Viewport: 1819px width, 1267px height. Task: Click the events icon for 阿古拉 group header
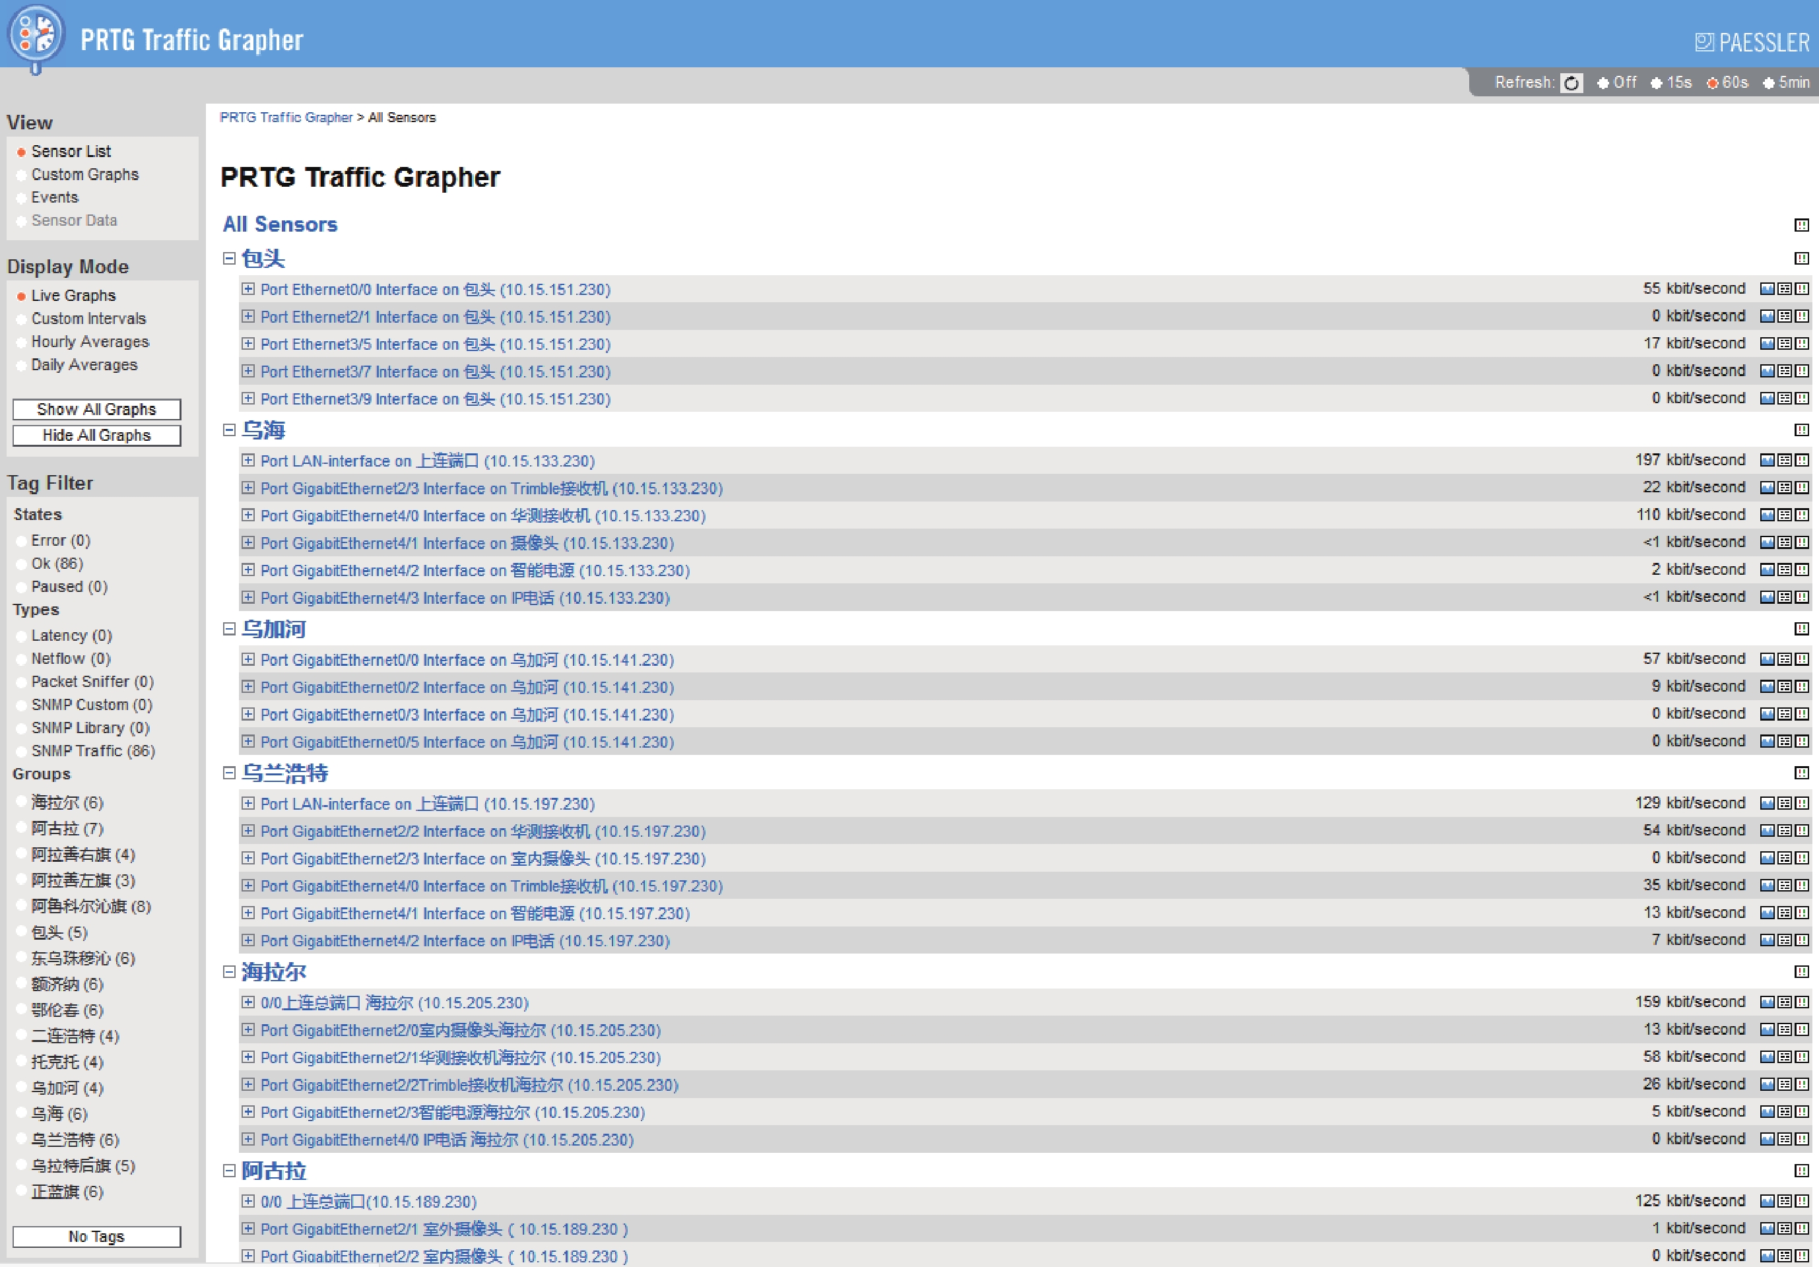(1802, 1171)
